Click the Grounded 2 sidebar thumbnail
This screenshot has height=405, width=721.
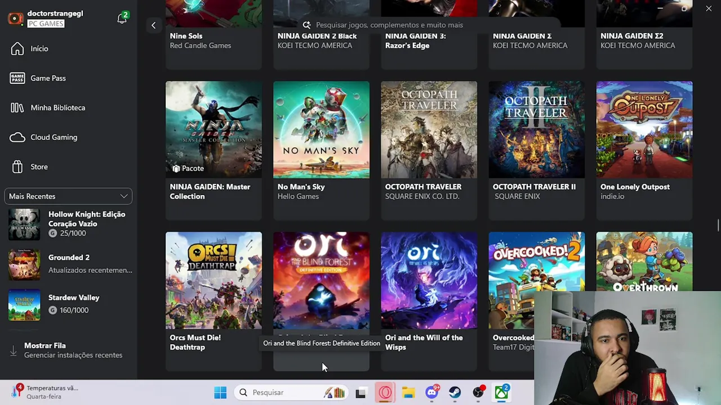(x=24, y=264)
